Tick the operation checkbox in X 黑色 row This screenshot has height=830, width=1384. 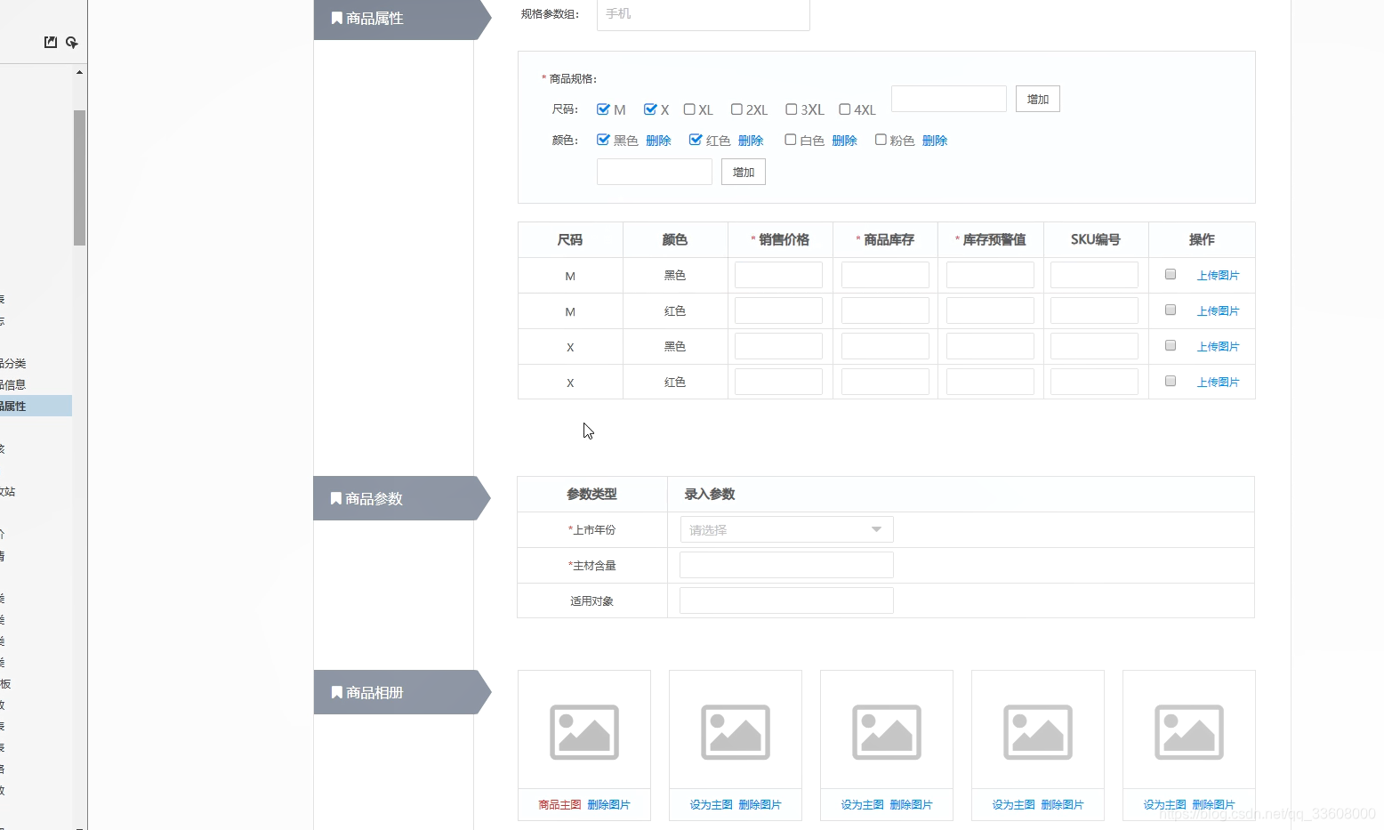pyautogui.click(x=1171, y=345)
